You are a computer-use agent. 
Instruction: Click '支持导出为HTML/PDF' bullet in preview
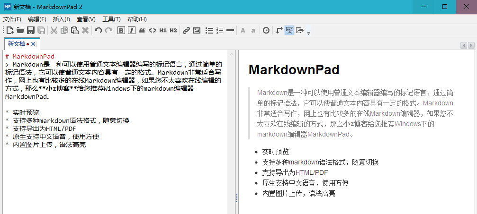[x=295, y=172]
